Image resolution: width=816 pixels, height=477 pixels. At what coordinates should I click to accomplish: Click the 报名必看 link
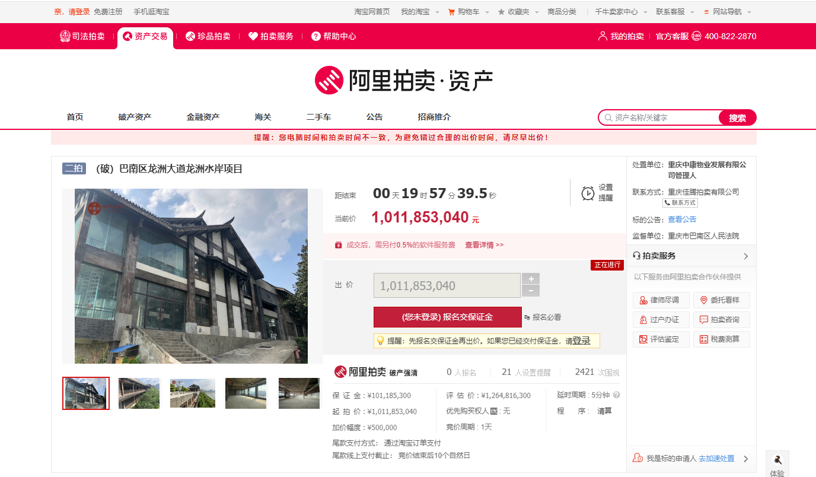click(x=543, y=317)
